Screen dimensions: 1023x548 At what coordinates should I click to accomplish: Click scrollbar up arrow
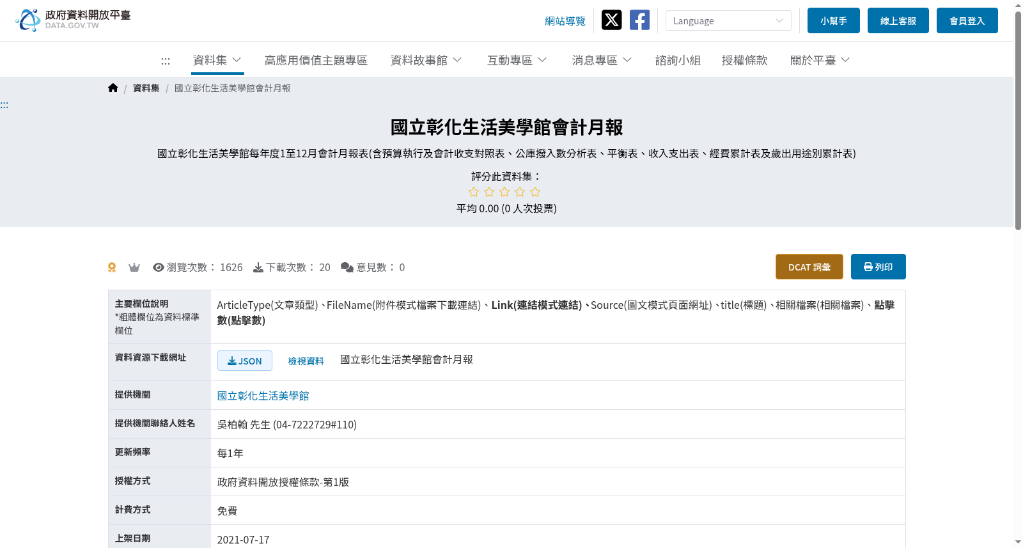tap(1018, 5)
